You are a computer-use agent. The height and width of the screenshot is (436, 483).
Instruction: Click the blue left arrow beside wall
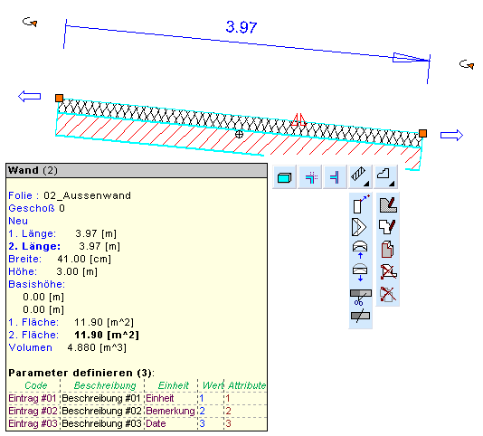click(29, 97)
